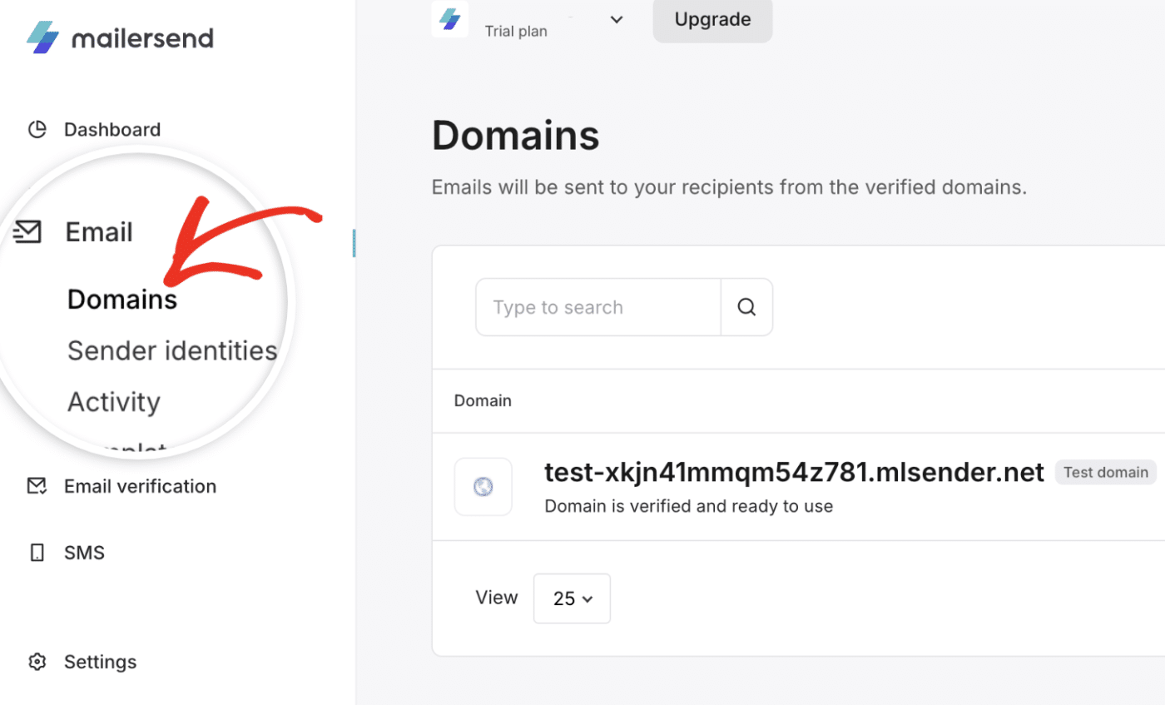Go to Activity under Email
The image size is (1165, 705).
pyautogui.click(x=114, y=402)
